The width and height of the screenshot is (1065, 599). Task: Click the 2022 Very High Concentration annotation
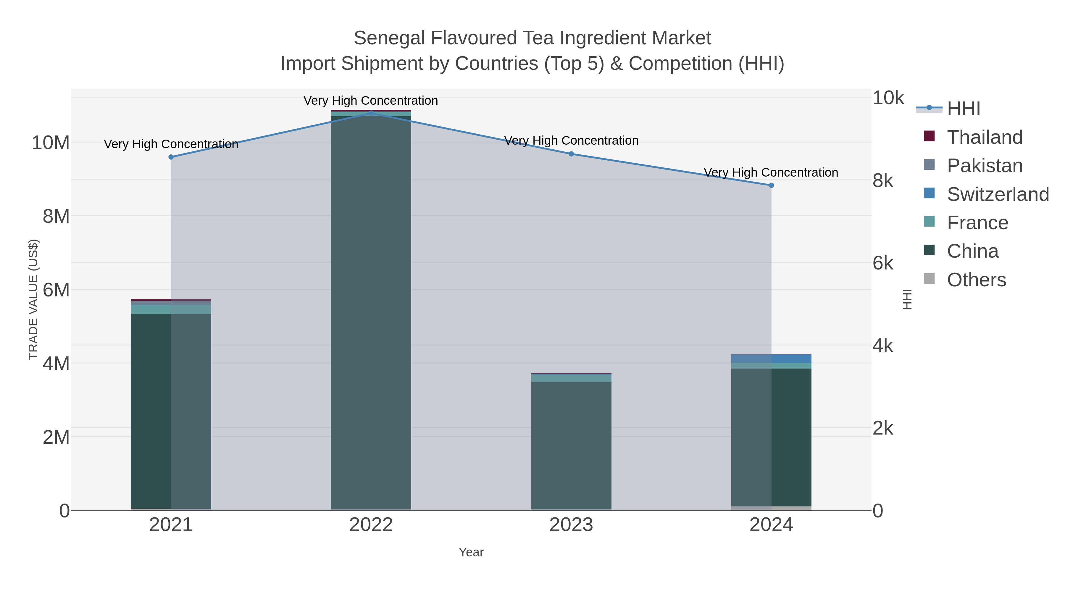click(371, 101)
